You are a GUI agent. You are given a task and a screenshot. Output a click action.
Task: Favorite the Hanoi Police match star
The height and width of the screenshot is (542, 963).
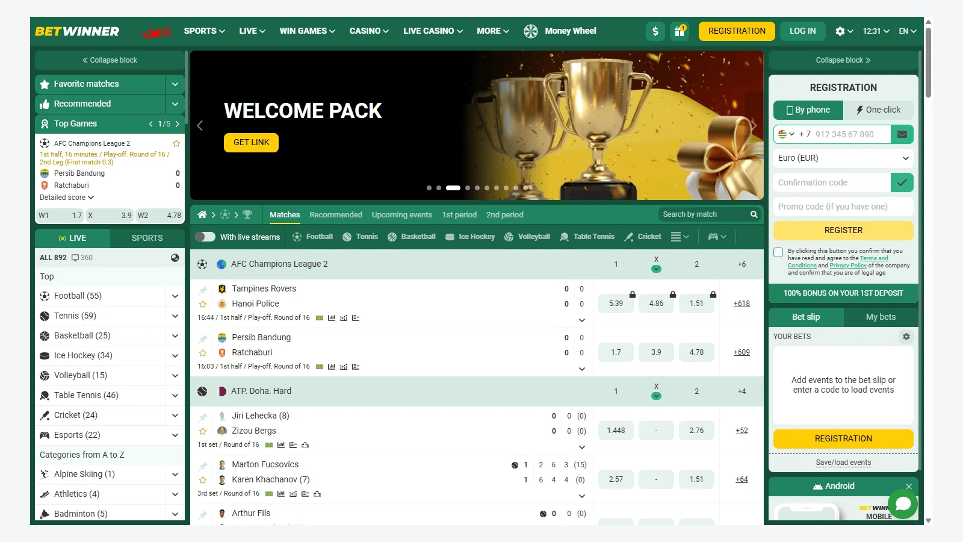coord(203,304)
